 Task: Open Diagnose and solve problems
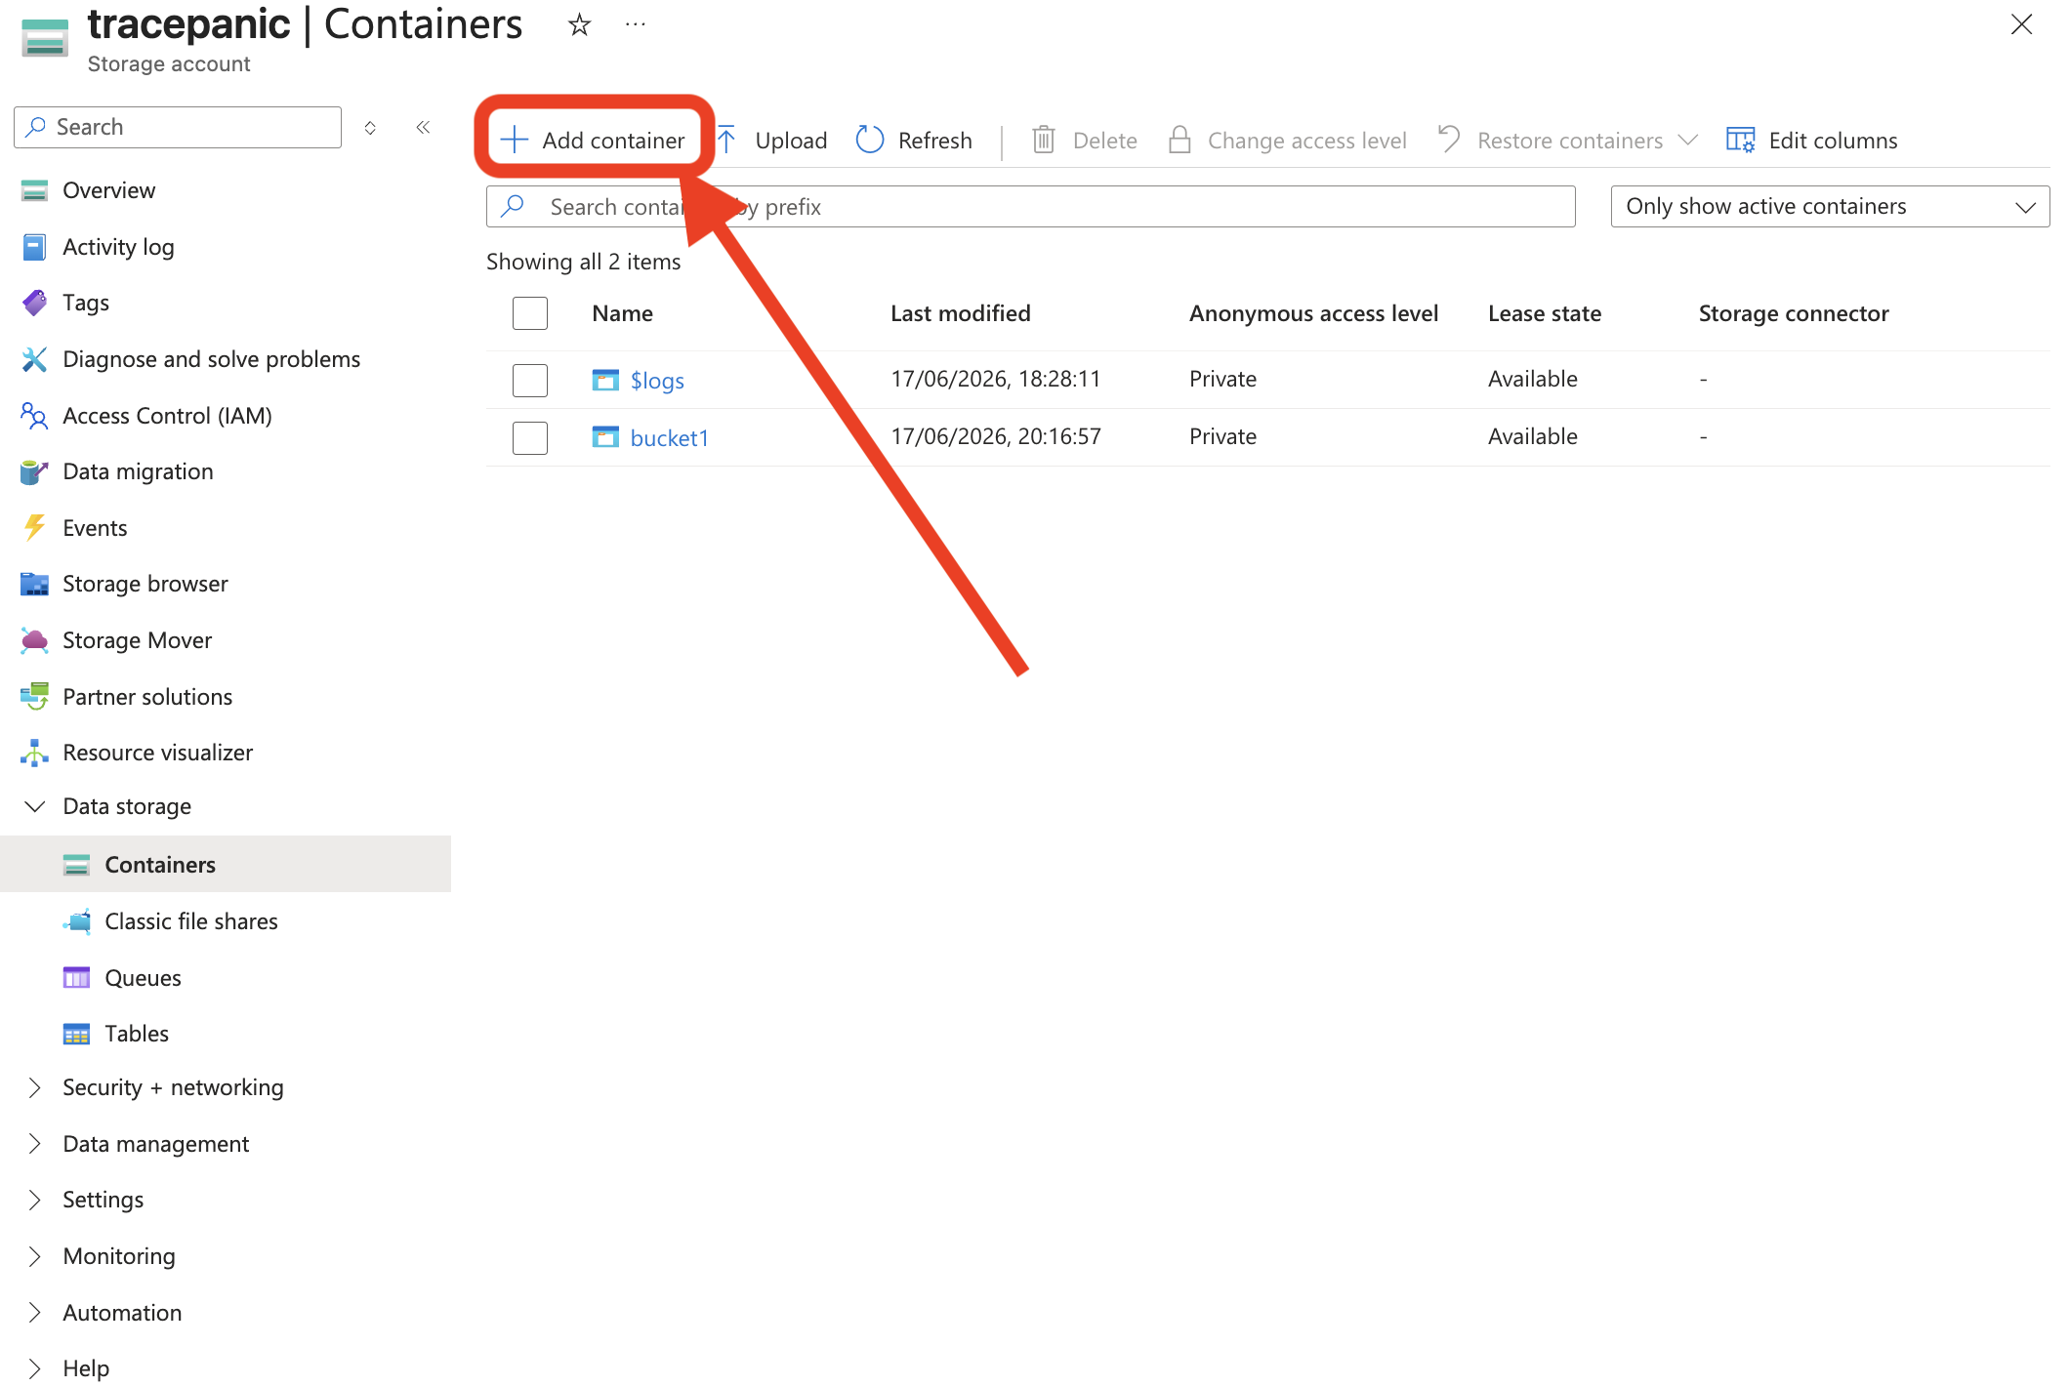(x=211, y=359)
